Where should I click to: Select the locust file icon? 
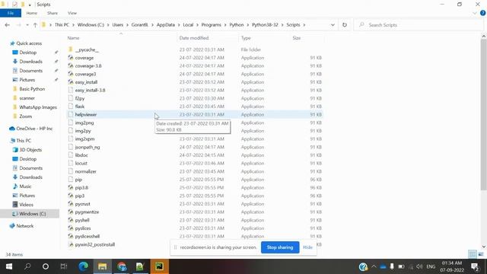pos(71,163)
